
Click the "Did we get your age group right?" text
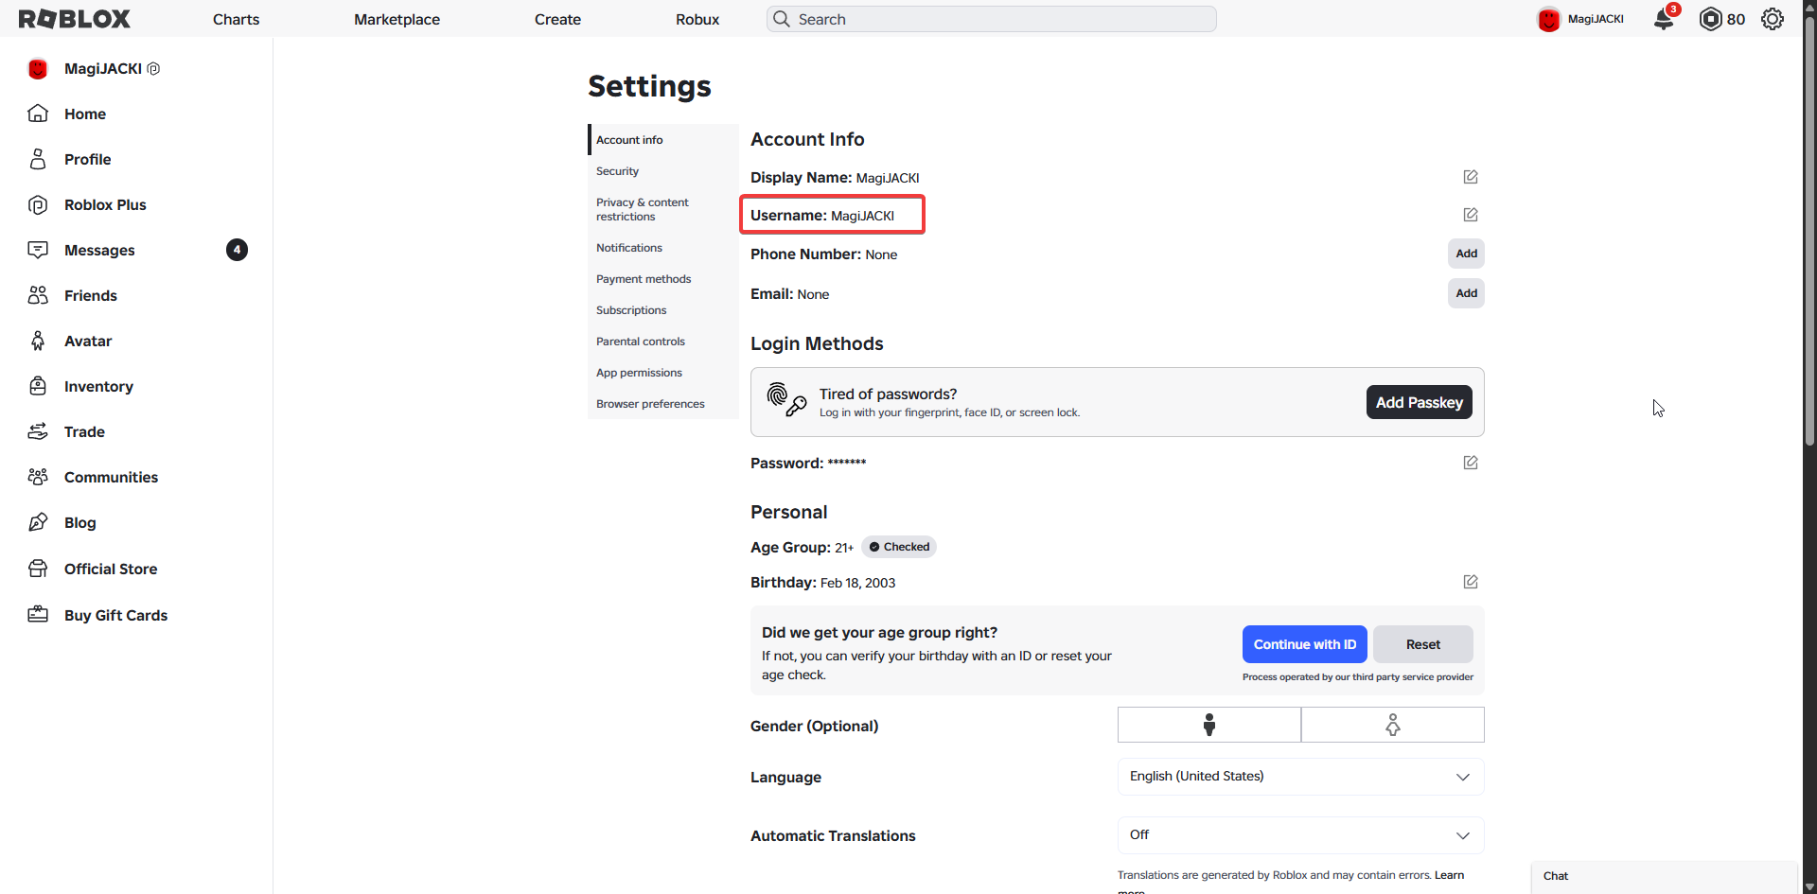point(879,633)
